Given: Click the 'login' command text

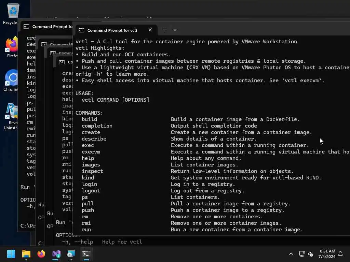Looking at the screenshot, I should 89,184.
